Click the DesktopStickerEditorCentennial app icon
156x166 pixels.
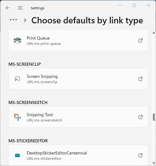tap(17, 155)
